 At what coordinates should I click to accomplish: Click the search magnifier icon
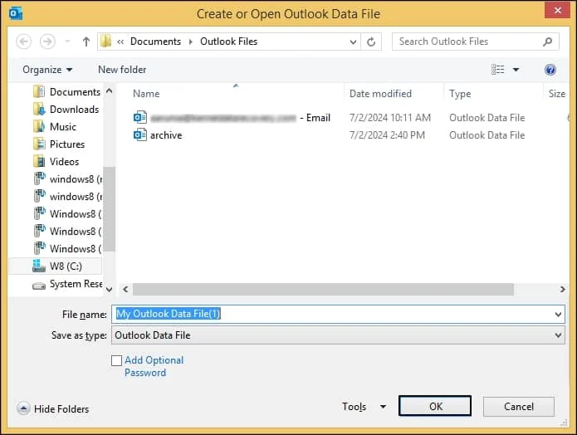[547, 42]
